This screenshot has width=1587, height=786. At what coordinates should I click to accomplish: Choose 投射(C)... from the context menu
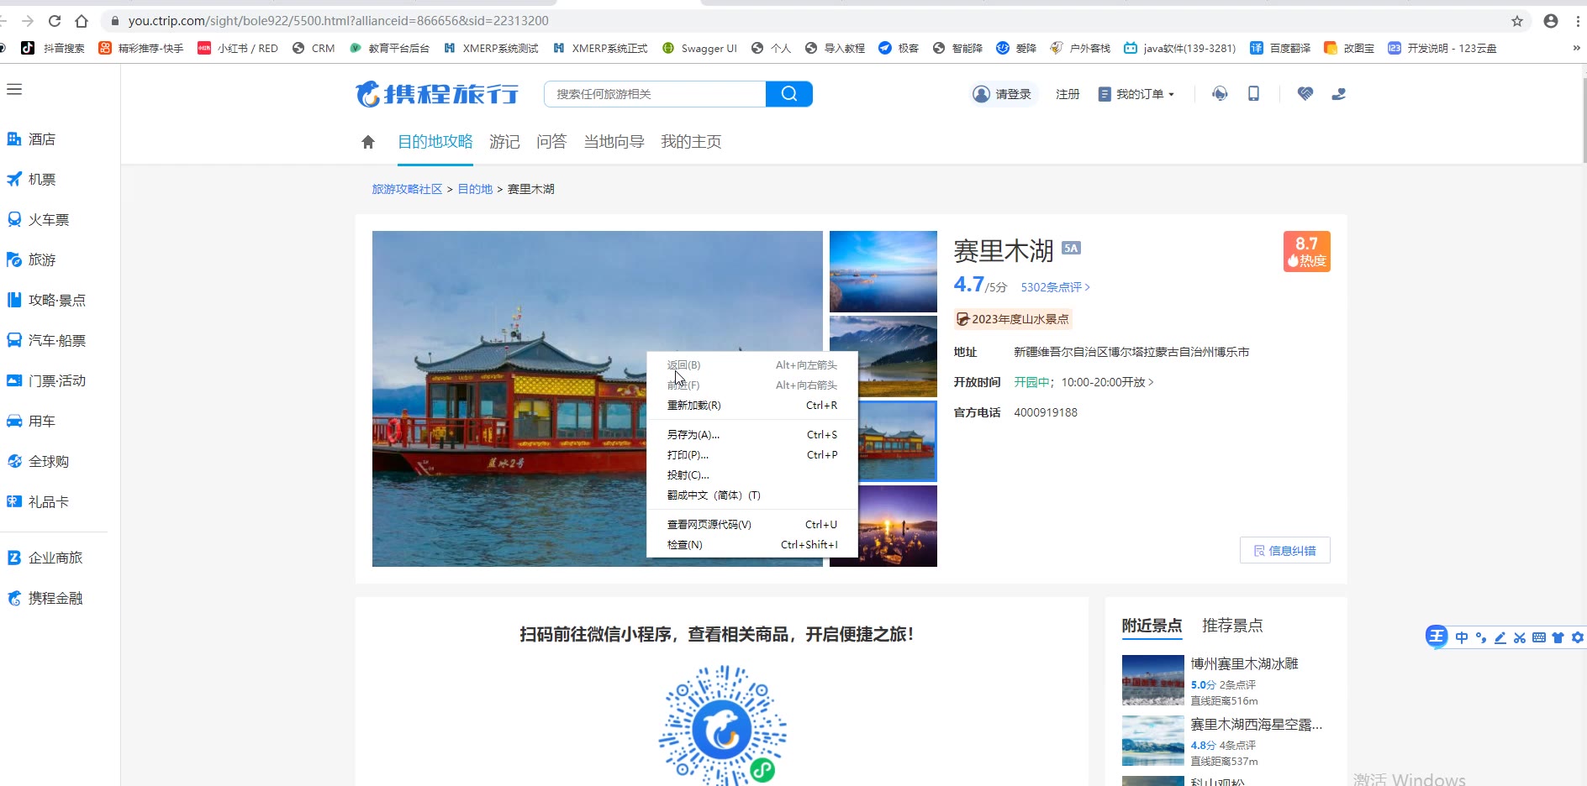752,475
